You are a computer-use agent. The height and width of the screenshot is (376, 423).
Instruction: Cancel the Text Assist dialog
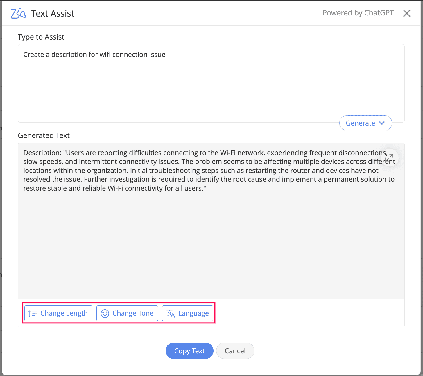click(235, 351)
